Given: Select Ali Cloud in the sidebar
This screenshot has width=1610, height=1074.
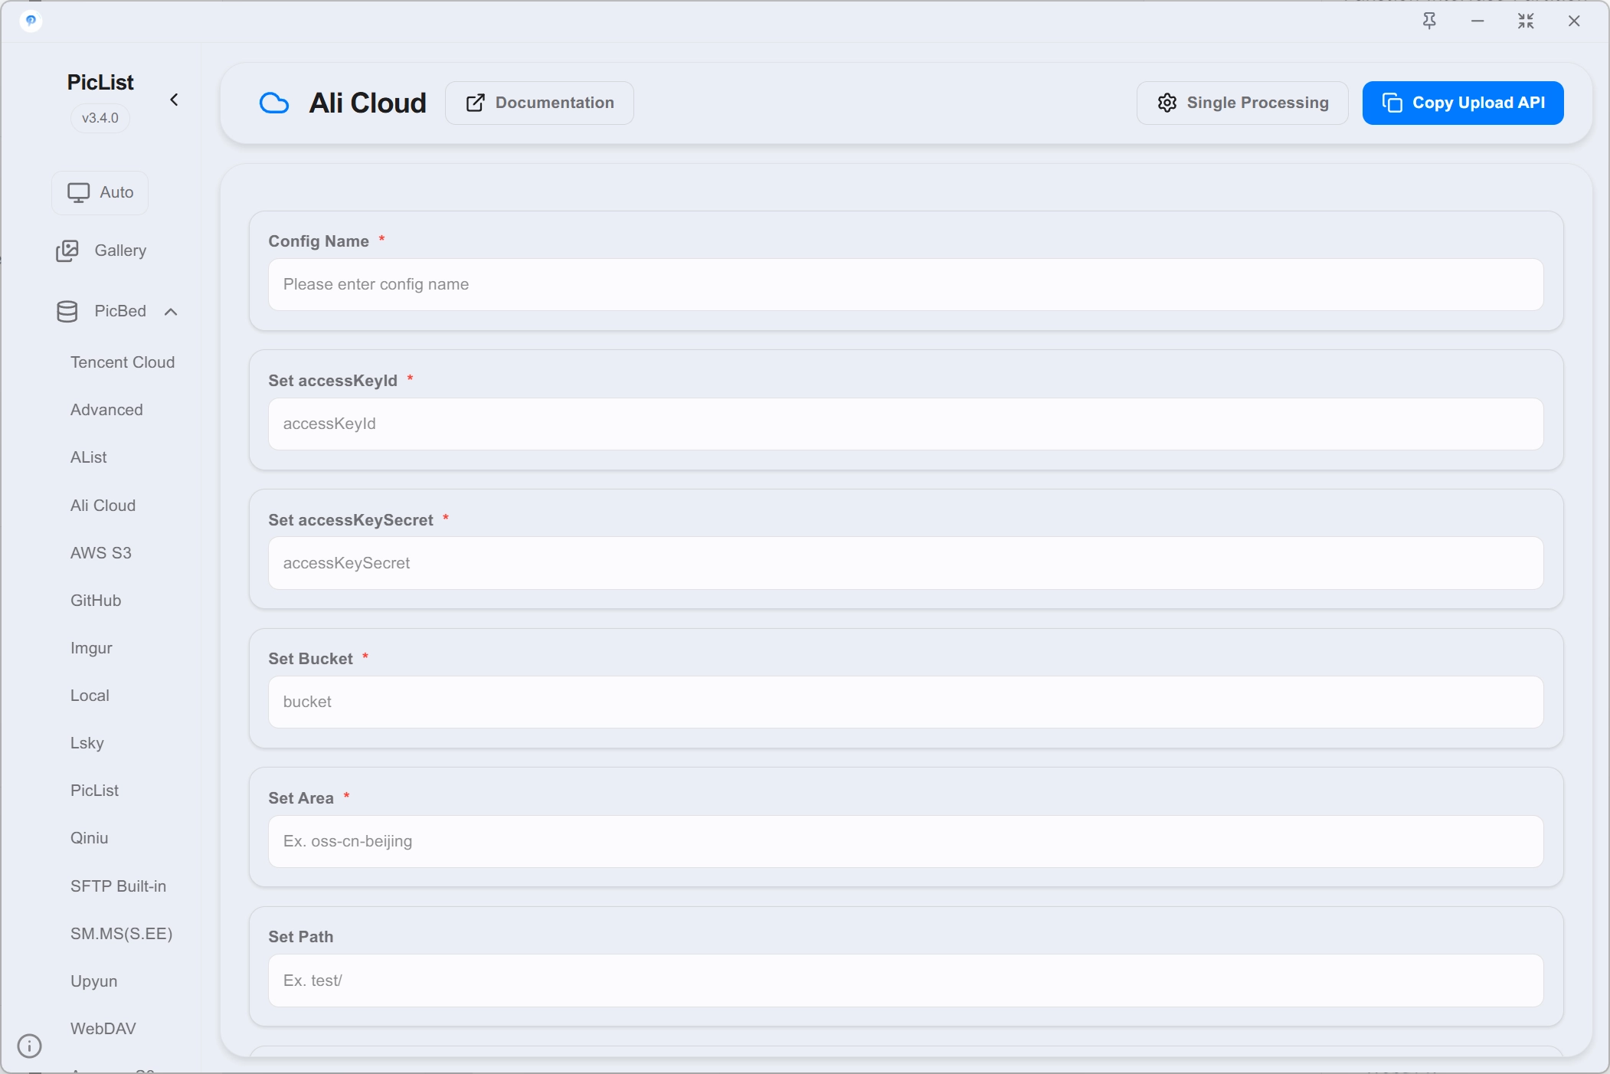Looking at the screenshot, I should tap(103, 506).
